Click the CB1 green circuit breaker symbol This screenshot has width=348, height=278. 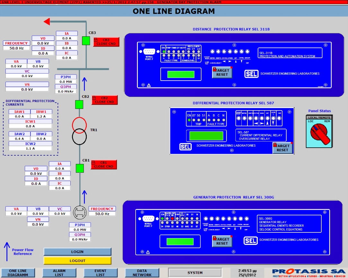click(x=80, y=168)
